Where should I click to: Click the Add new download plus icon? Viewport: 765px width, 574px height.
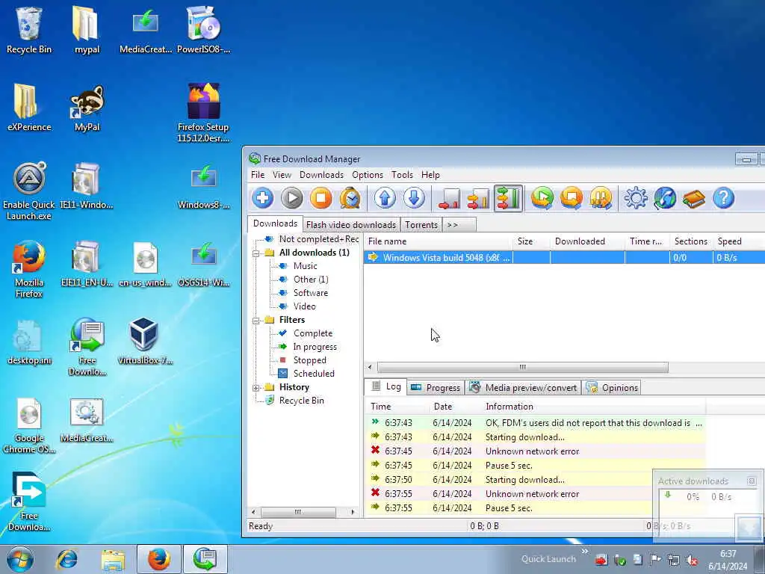click(263, 198)
